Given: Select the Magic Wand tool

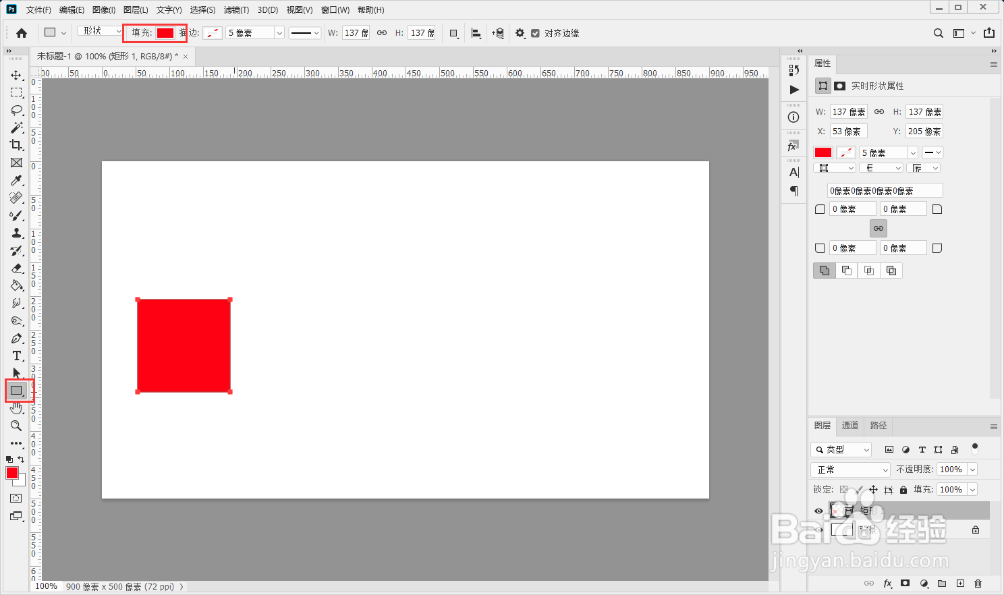Looking at the screenshot, I should (x=16, y=128).
